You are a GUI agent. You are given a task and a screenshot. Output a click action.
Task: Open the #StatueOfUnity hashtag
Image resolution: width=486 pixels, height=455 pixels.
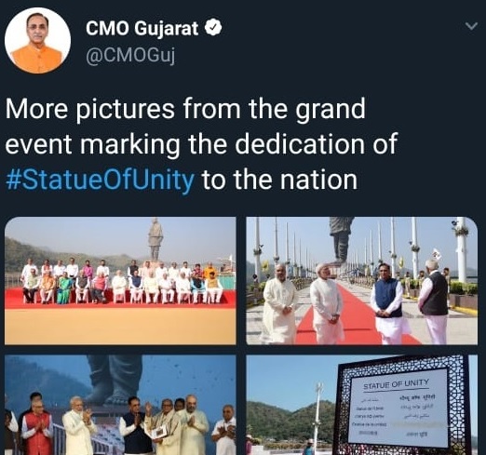[x=101, y=180]
